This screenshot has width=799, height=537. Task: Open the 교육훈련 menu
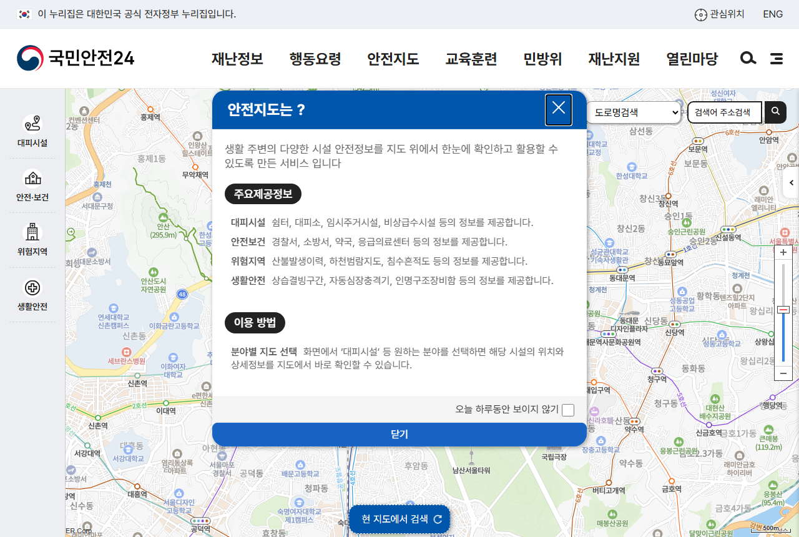pyautogui.click(x=471, y=59)
